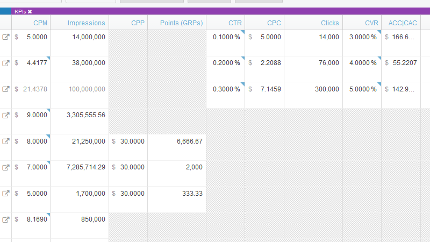430x242 pixels.
Task: Select the CPC cell showing 5.0000
Action: click(x=264, y=43)
